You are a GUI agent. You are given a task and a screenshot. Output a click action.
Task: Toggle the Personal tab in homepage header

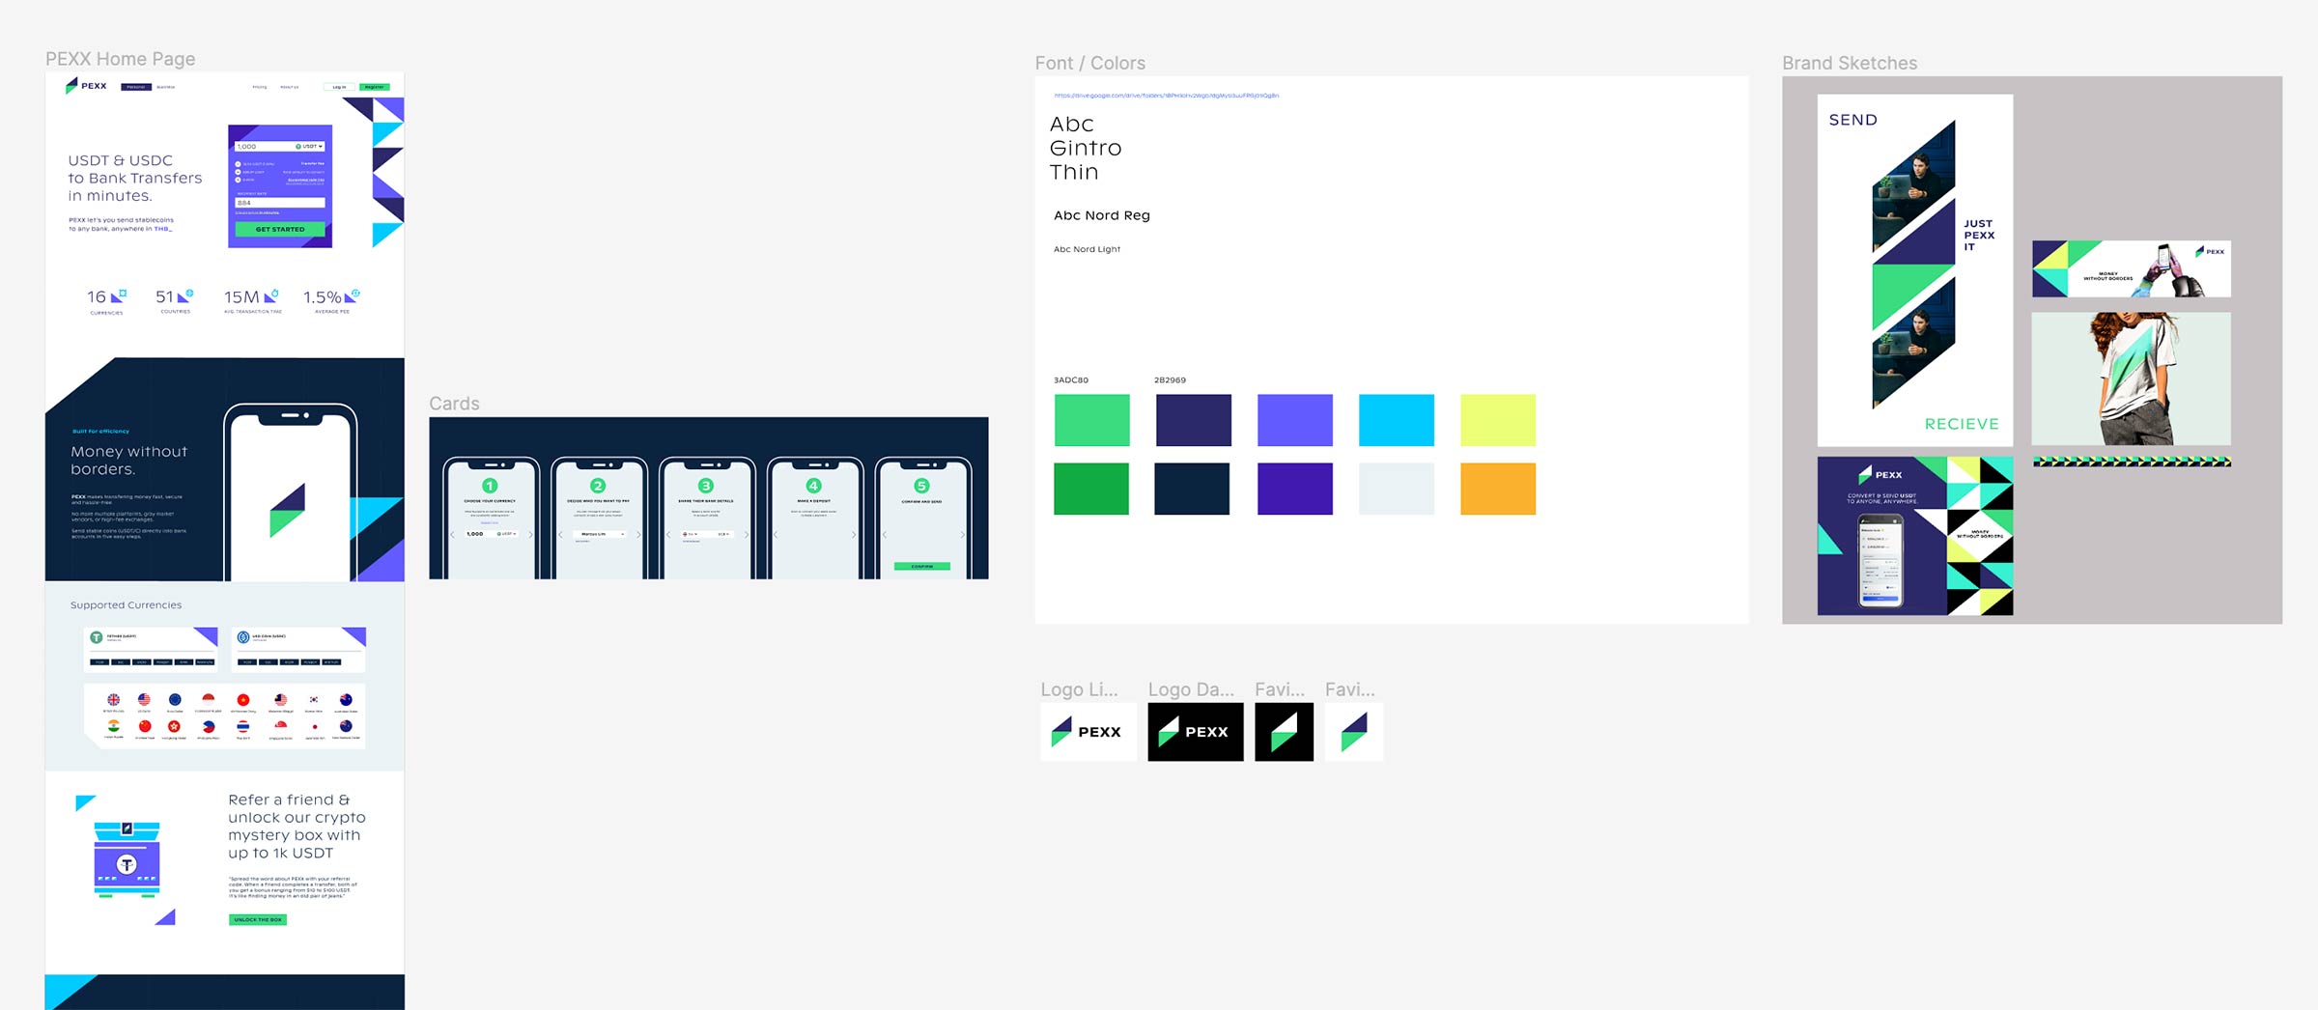(136, 87)
